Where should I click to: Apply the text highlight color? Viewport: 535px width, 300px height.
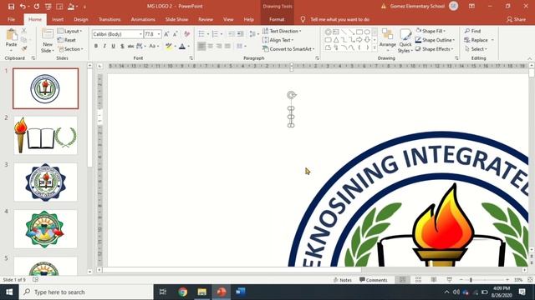pos(168,46)
